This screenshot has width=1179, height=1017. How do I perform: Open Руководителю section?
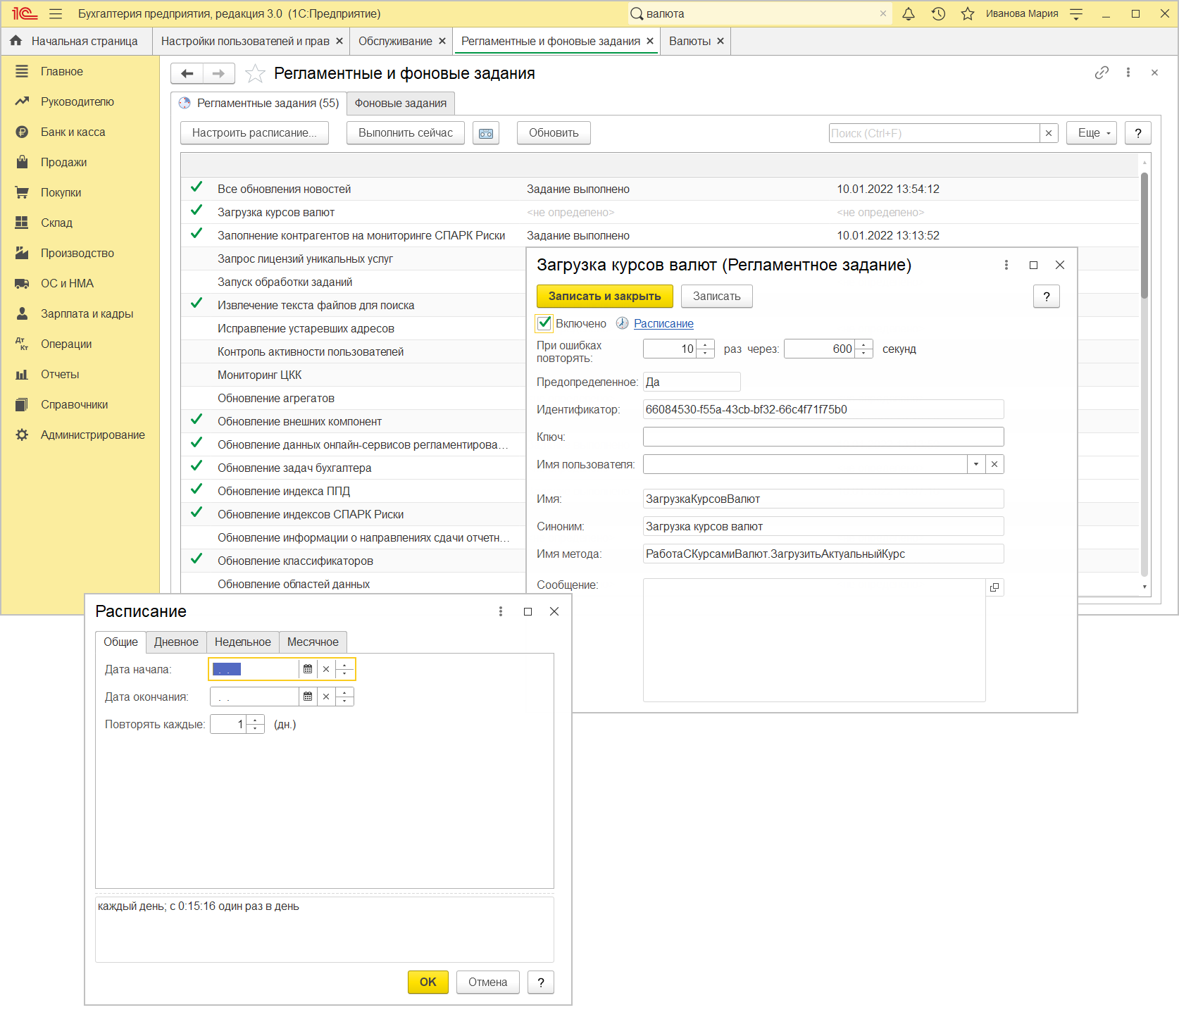coord(64,101)
